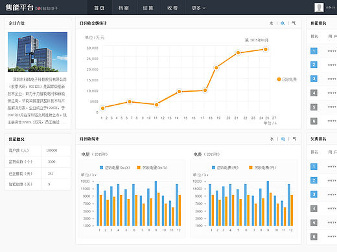
Task: Click tallest blue bar, month 9, 电量 chart
Action: [x=156, y=204]
